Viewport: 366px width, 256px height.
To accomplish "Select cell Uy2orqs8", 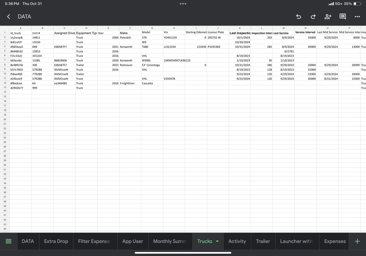I will (21, 38).
